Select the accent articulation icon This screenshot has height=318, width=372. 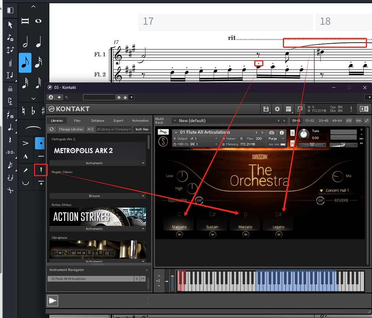[25, 143]
